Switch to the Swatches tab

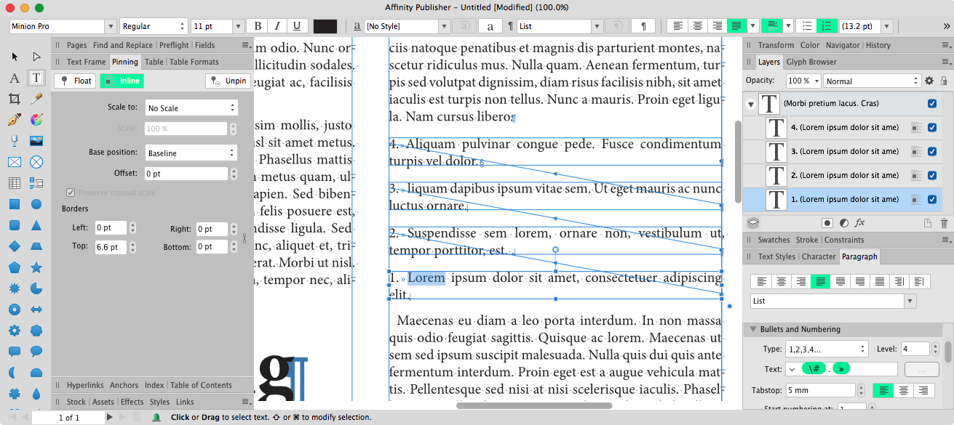774,240
